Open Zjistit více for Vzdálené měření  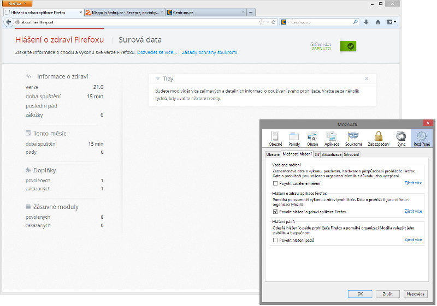coord(413,183)
